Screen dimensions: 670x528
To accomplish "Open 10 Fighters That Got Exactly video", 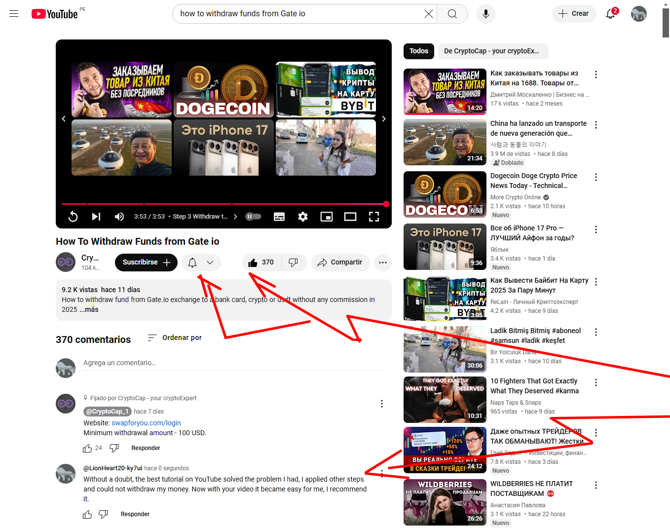I will click(x=535, y=386).
